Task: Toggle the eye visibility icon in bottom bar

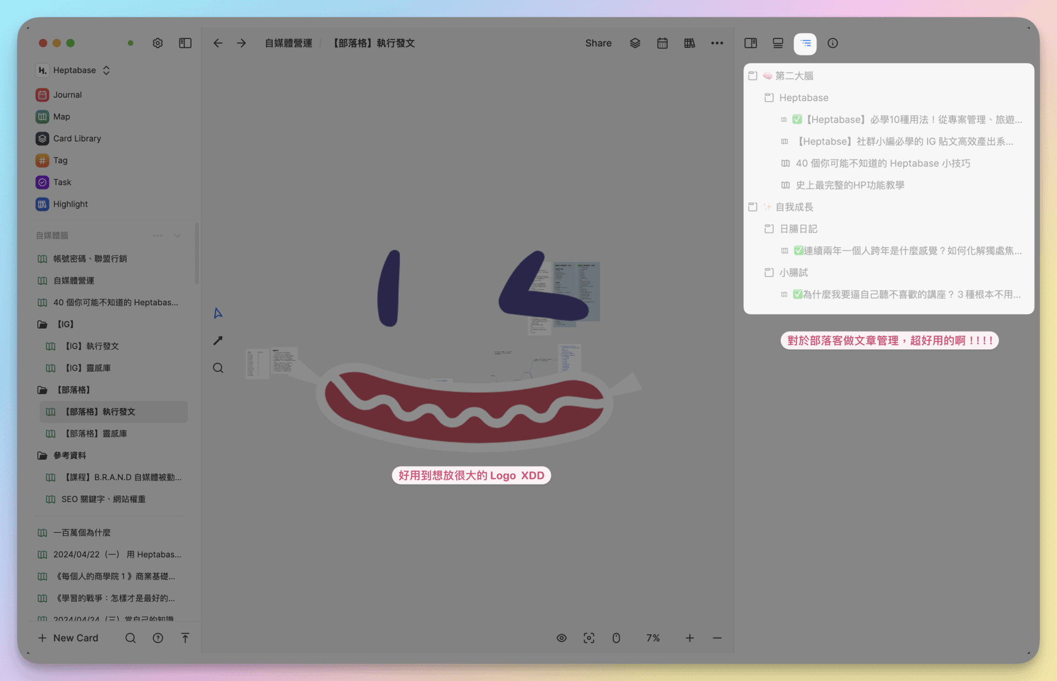Action: (x=561, y=638)
